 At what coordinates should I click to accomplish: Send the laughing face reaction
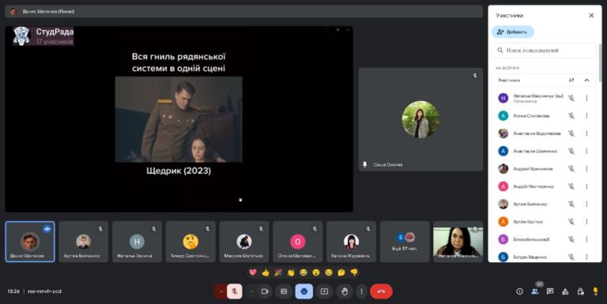click(303, 272)
